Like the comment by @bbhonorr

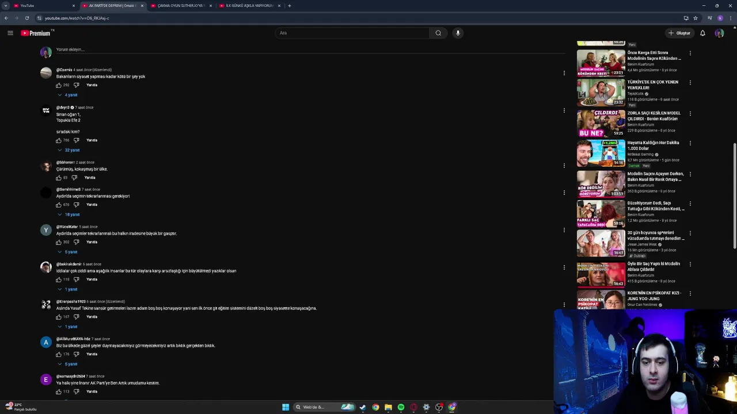coord(59,178)
